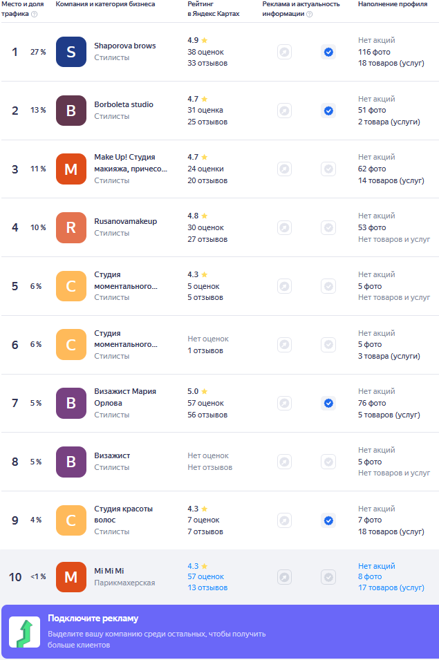
Task: Click the advertising icon in Mi Mi Mi row
Action: tap(285, 576)
